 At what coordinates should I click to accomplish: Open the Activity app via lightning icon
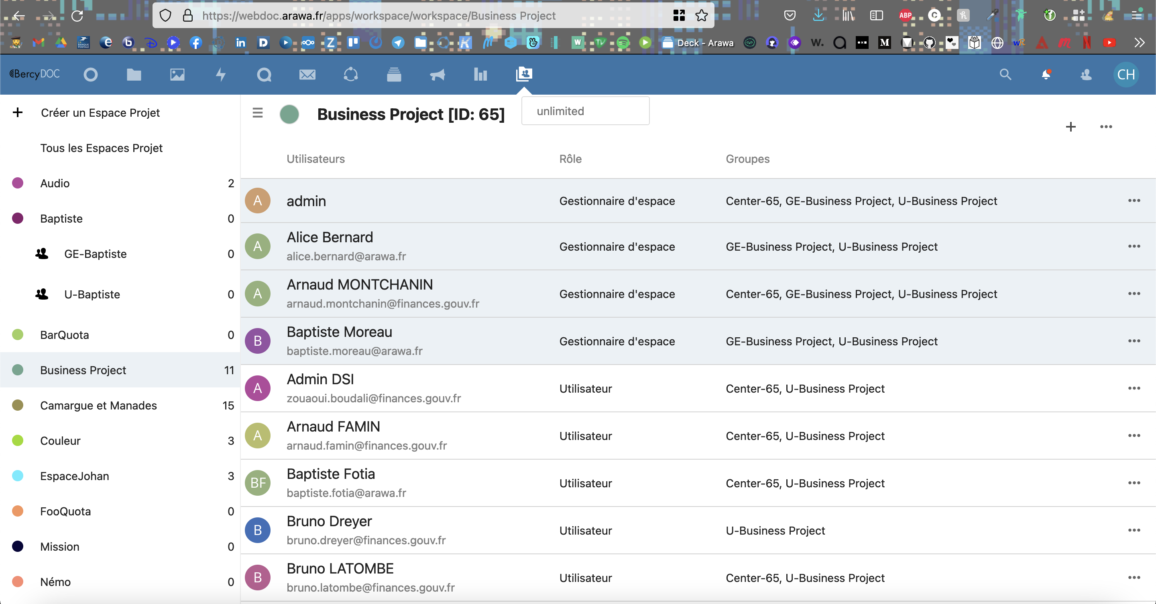click(220, 74)
